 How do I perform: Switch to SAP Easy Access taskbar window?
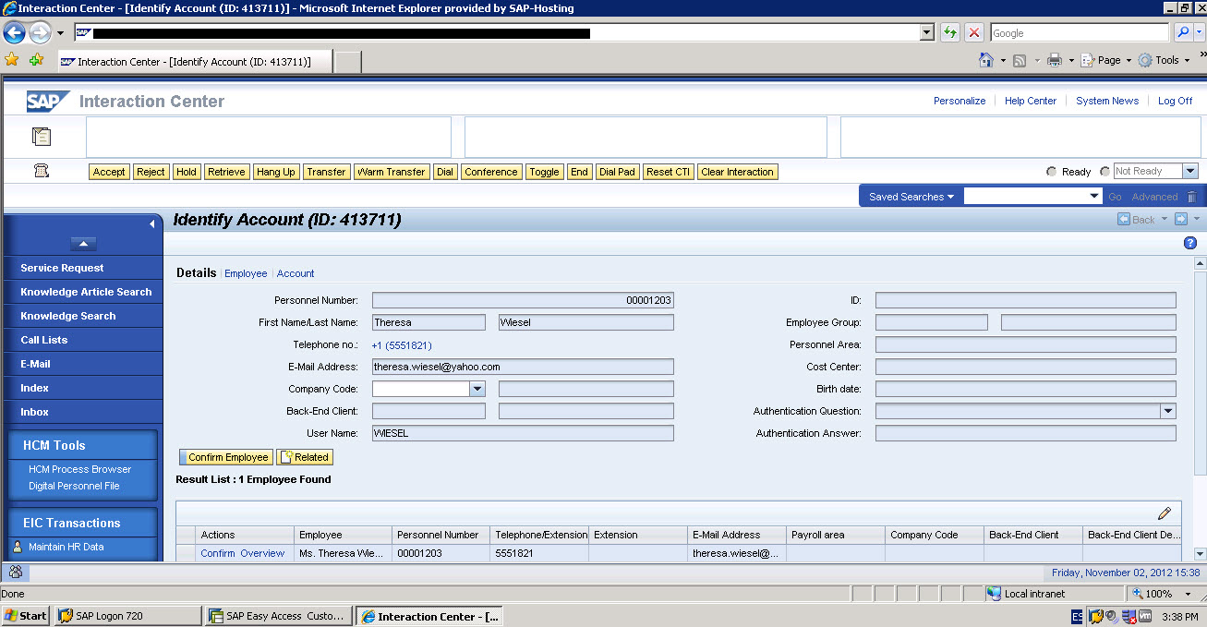click(278, 616)
